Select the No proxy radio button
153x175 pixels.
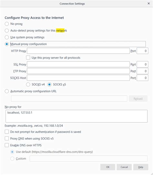[x=7, y=24]
